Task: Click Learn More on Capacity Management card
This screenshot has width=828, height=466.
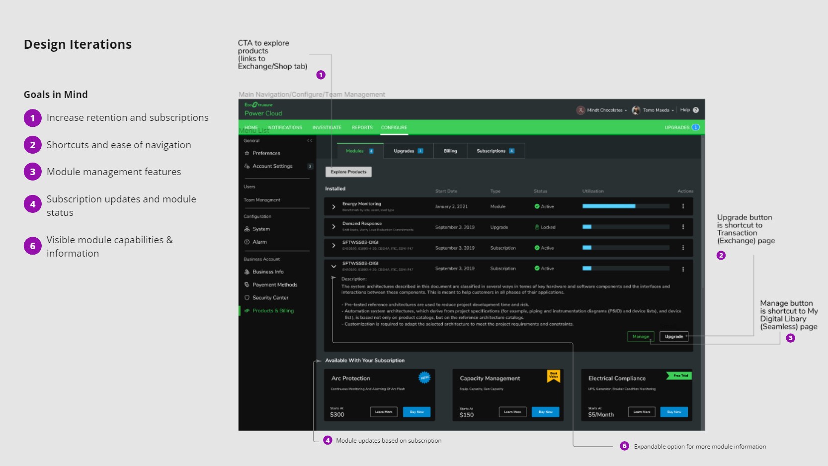Action: pos(512,412)
